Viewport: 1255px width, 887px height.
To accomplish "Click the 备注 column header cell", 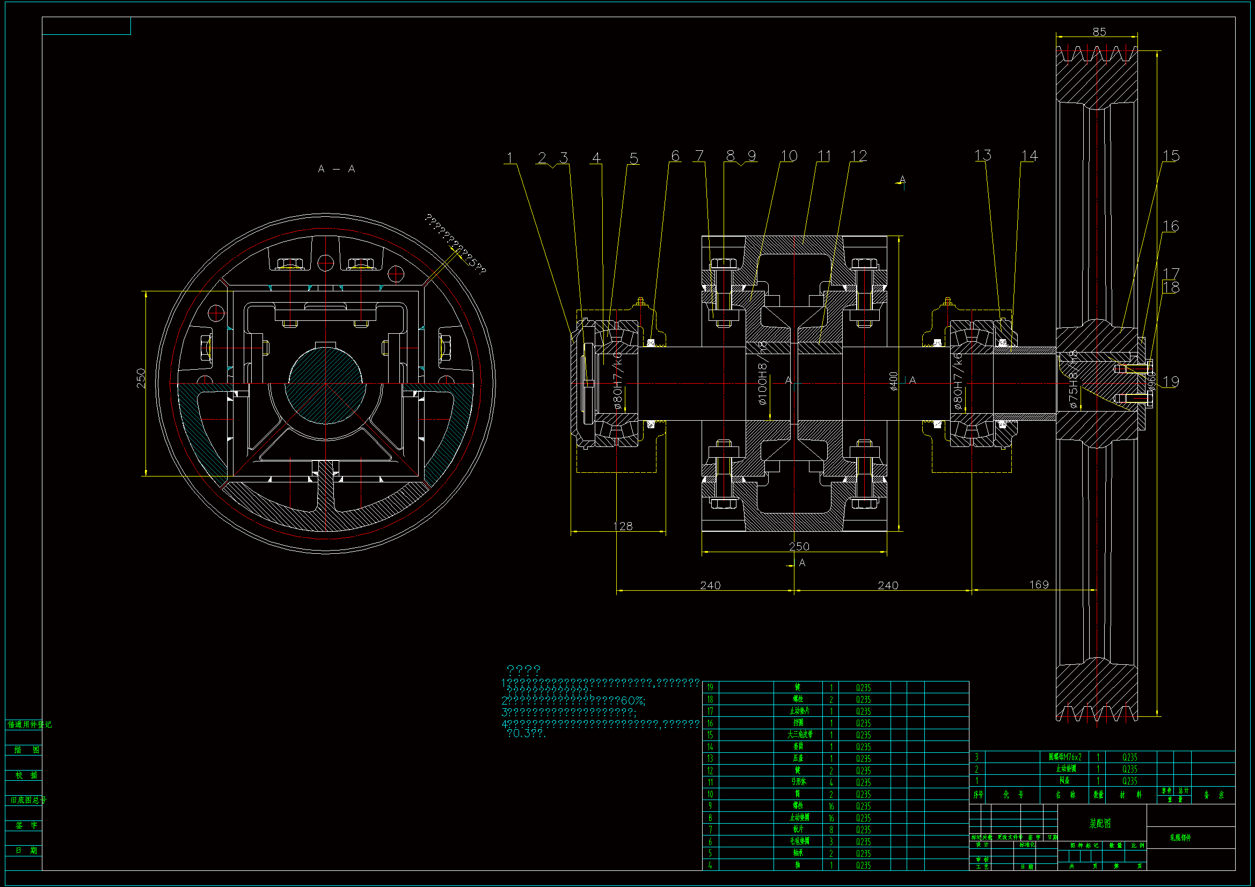I will (x=1214, y=795).
